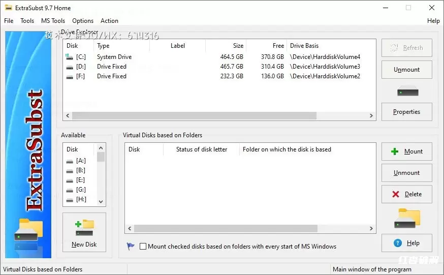
Task: Select the 465.7 GB size value
Action: 232,67
